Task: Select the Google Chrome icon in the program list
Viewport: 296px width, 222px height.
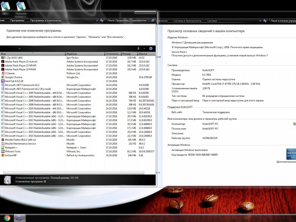Action: (3, 77)
